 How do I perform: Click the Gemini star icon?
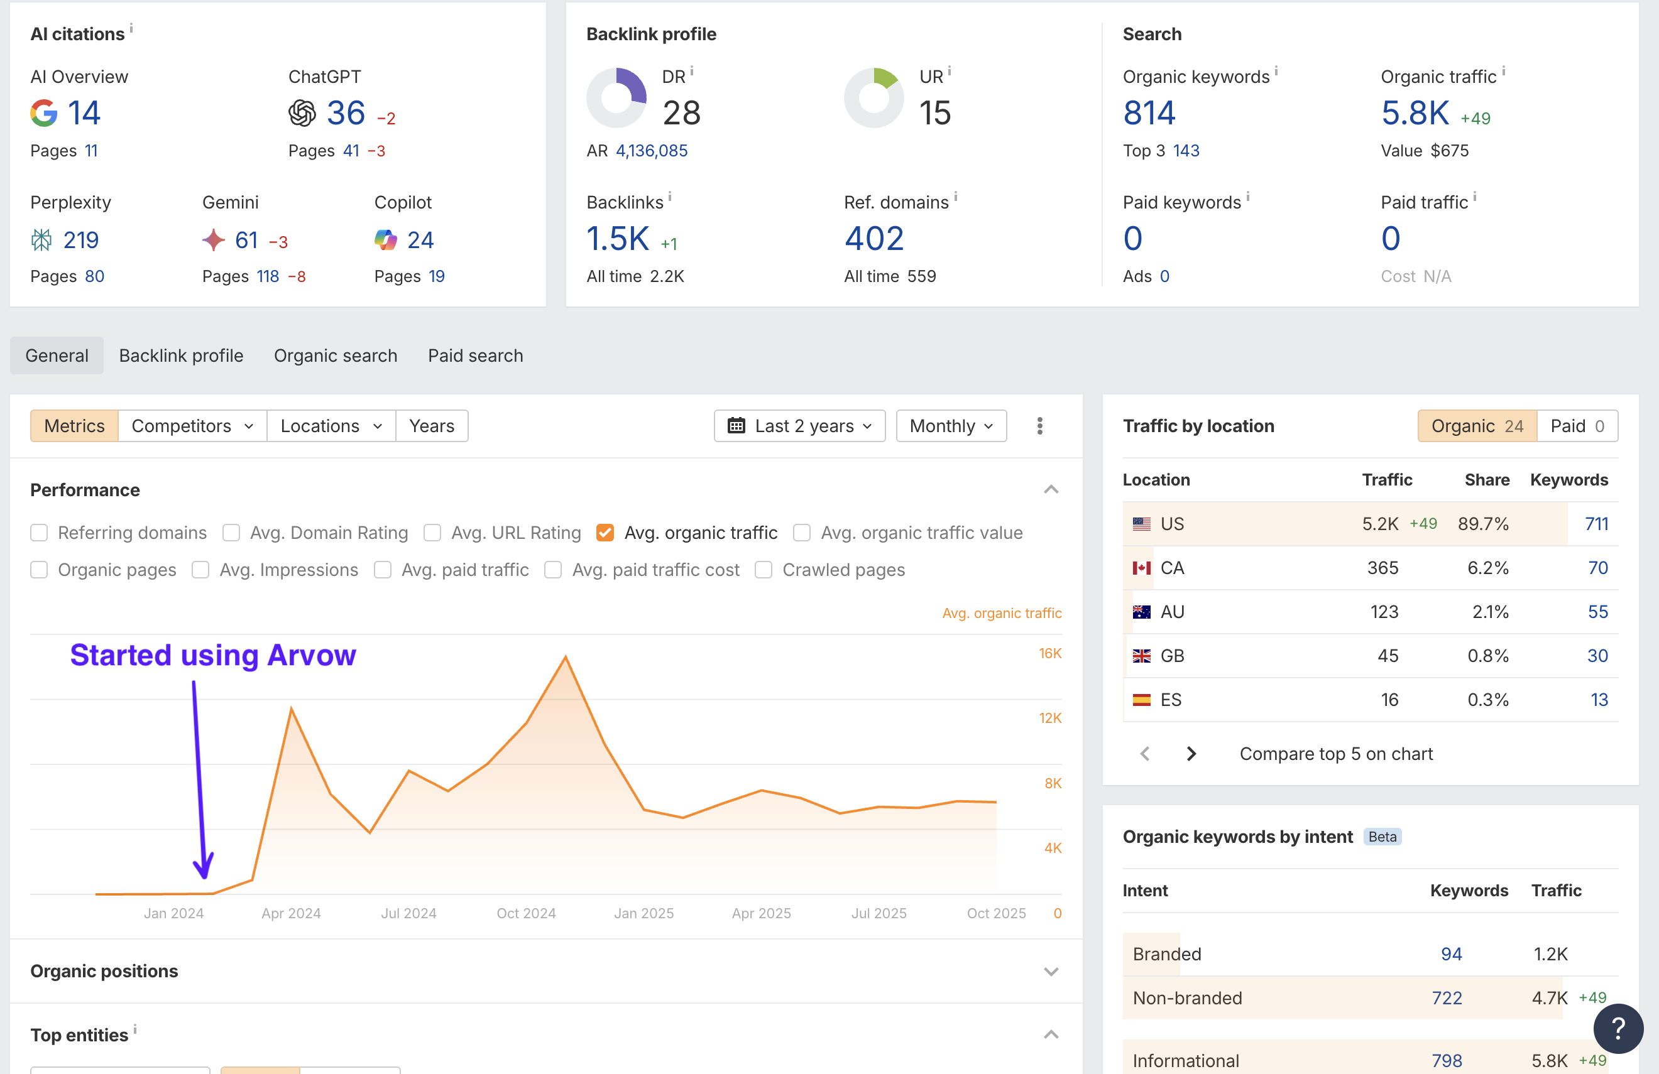[213, 241]
